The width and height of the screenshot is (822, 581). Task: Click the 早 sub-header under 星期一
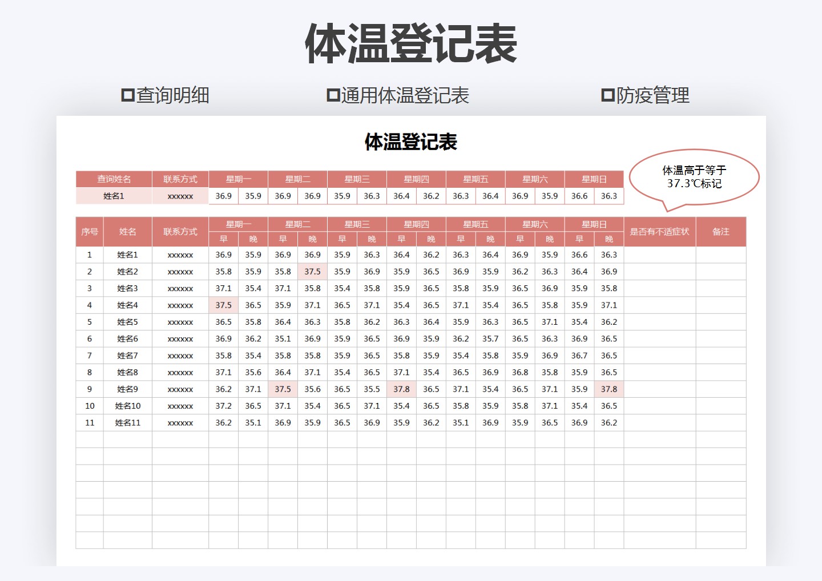(x=224, y=239)
